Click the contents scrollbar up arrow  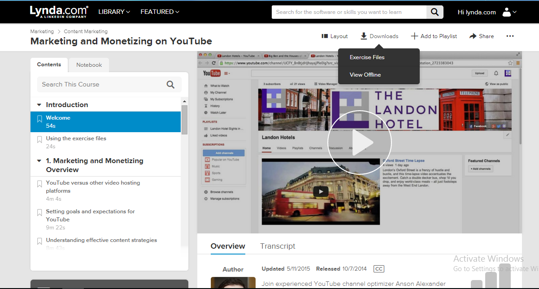pos(184,101)
